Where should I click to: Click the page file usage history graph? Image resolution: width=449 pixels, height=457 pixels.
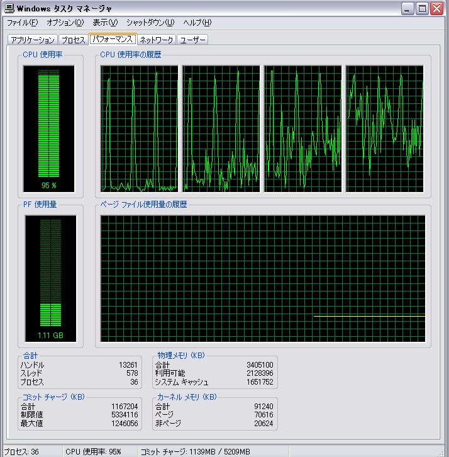[x=263, y=279]
